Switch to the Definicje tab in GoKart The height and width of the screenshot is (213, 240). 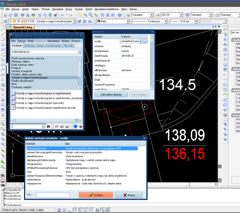tap(30, 46)
